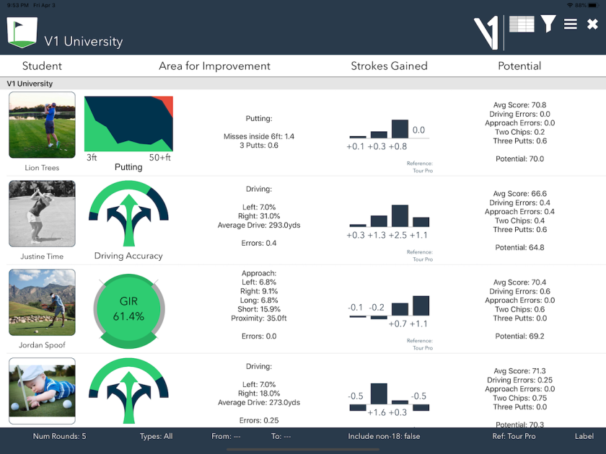Tap 'Potential: 64.8' for Justine Time
The image size is (606, 454).
click(520, 247)
